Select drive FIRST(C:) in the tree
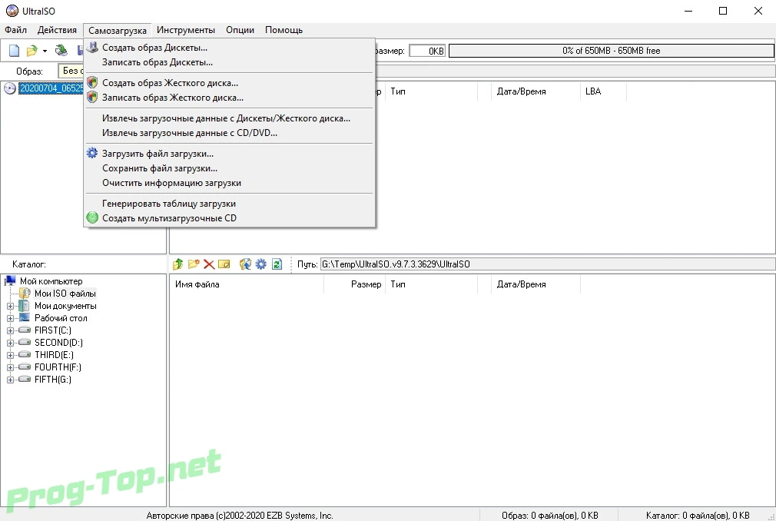This screenshot has width=776, height=521. [52, 330]
